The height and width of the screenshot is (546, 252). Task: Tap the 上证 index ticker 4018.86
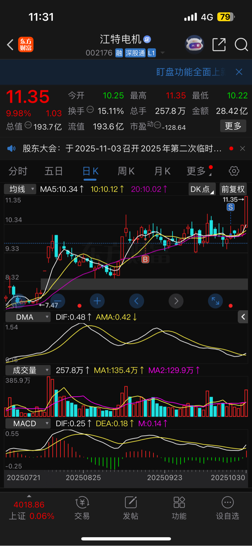click(29, 505)
